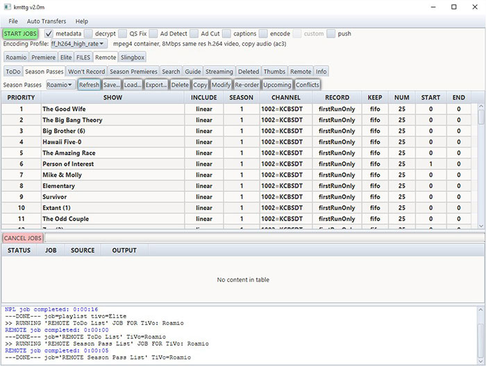Image resolution: width=486 pixels, height=366 pixels.
Task: Click the CANCEL JOBS button
Action: click(x=23, y=238)
